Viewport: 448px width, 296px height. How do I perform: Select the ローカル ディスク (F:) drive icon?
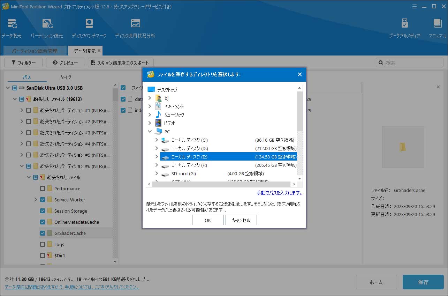(165, 165)
